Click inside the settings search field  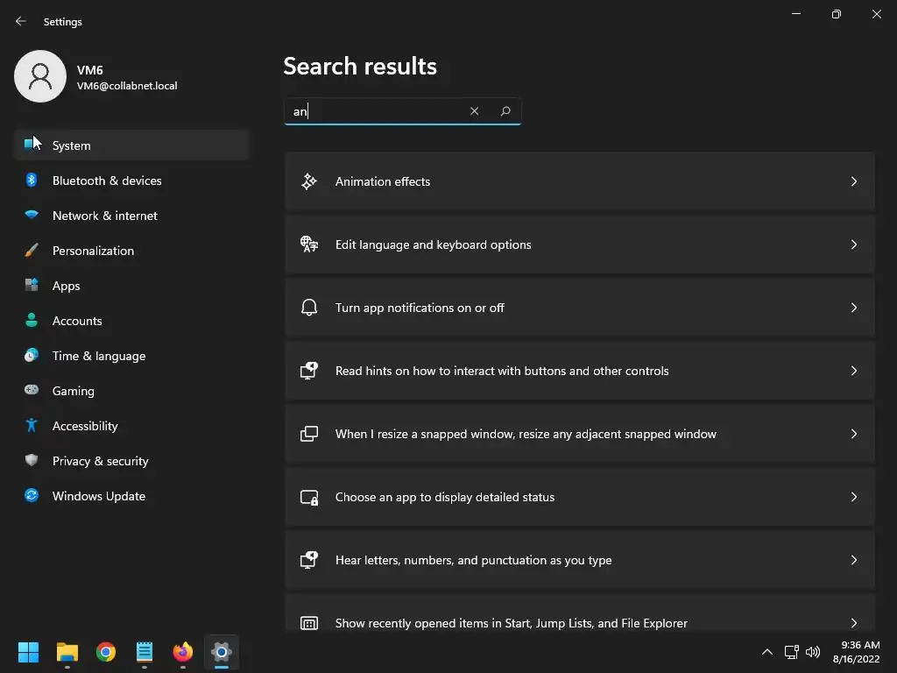coord(377,111)
